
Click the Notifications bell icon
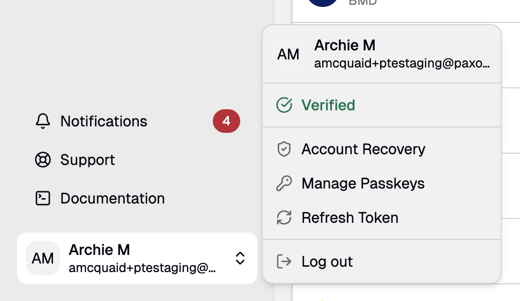point(43,121)
